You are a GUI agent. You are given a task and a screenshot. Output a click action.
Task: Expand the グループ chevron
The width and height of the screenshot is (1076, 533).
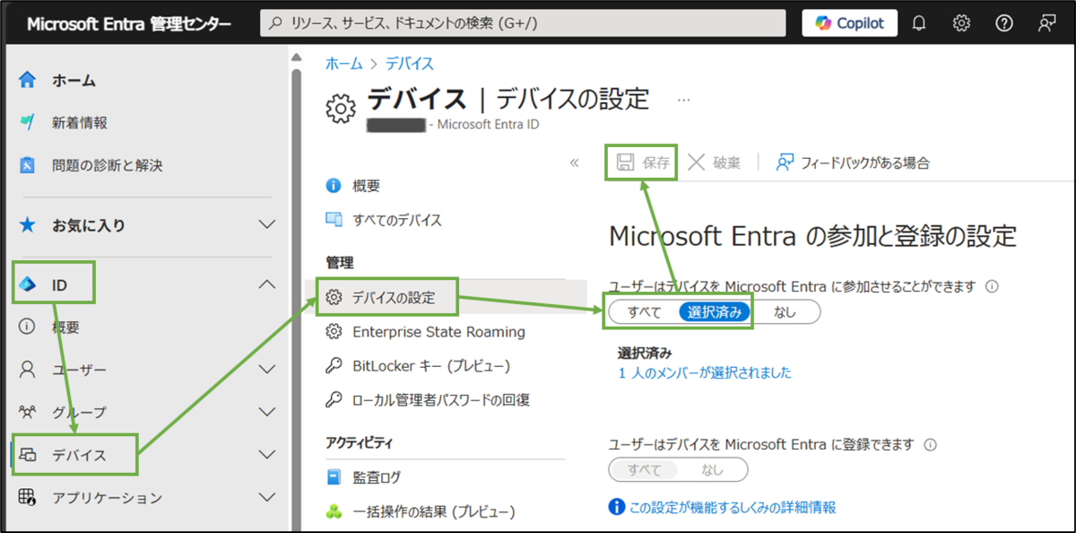tap(266, 412)
